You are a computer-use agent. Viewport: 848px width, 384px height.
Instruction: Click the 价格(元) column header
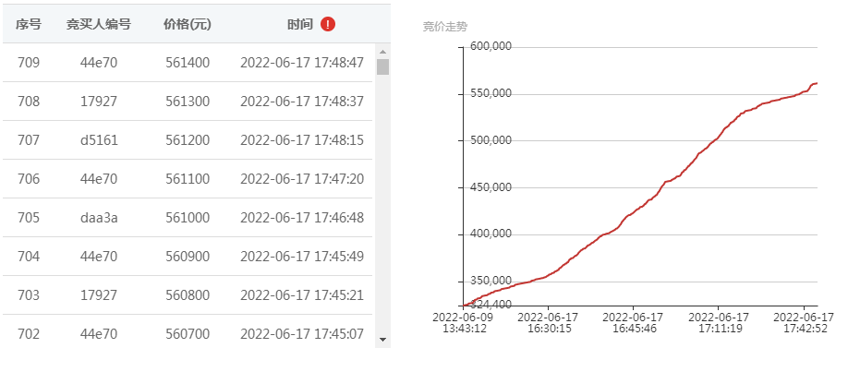(x=188, y=24)
